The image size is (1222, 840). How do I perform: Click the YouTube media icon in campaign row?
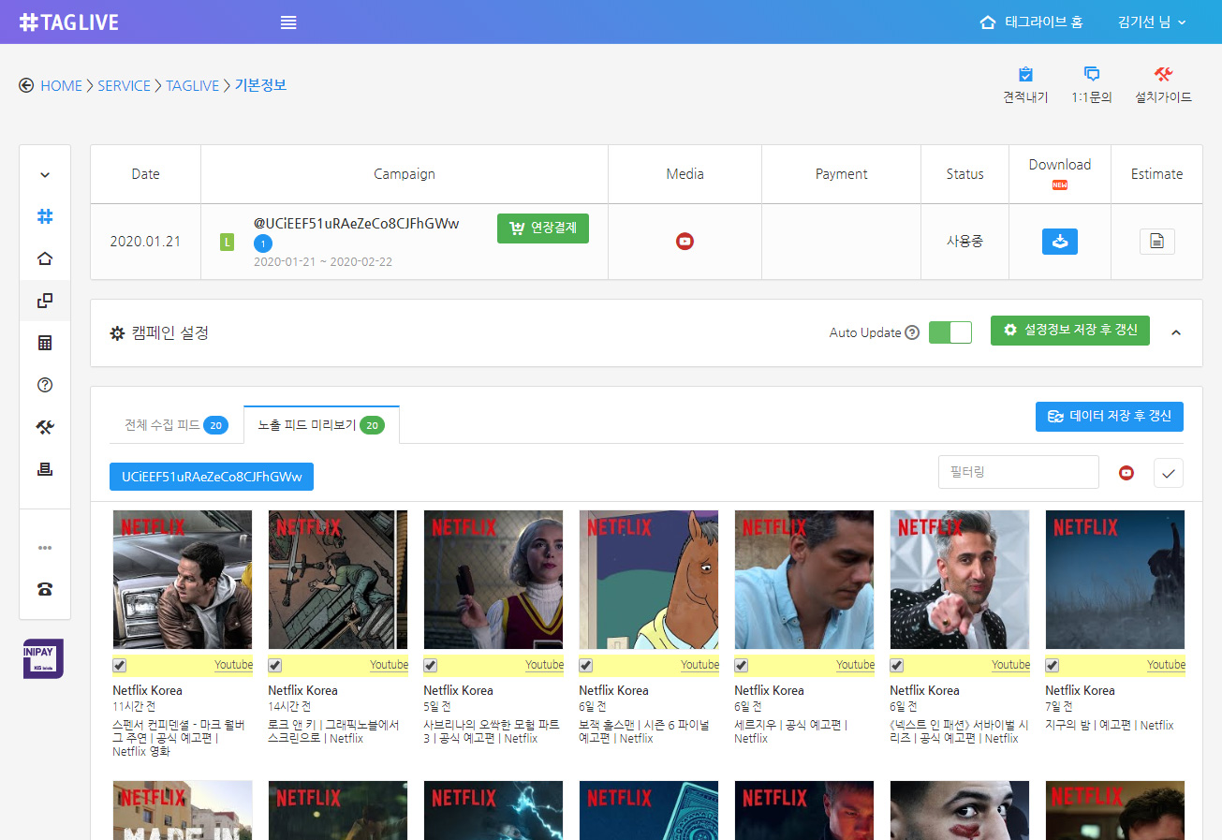point(685,242)
